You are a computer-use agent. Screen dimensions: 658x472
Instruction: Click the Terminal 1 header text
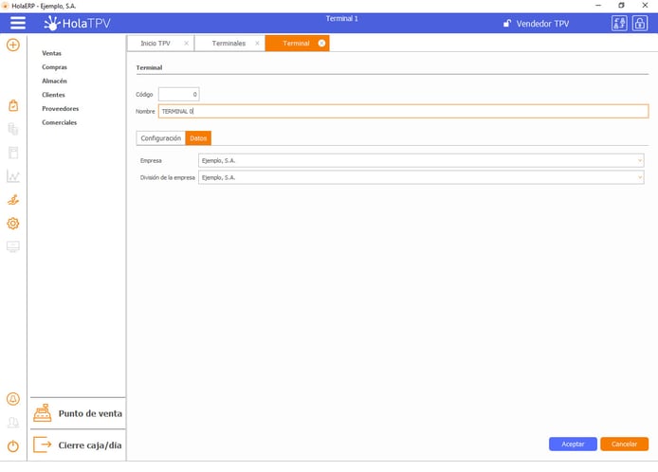click(342, 18)
